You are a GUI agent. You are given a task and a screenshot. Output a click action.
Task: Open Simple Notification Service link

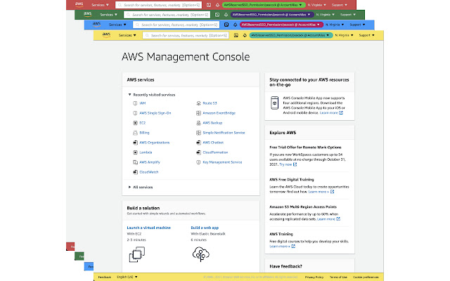click(x=224, y=133)
